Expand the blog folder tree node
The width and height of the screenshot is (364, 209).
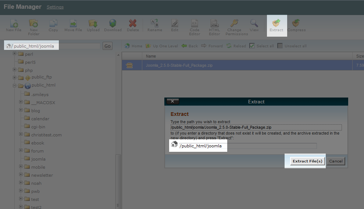[21, 110]
